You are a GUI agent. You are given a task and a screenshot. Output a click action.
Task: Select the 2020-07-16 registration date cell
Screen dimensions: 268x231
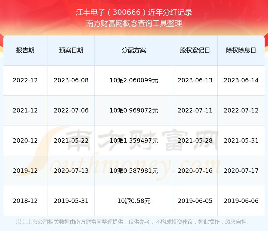pos(195,170)
